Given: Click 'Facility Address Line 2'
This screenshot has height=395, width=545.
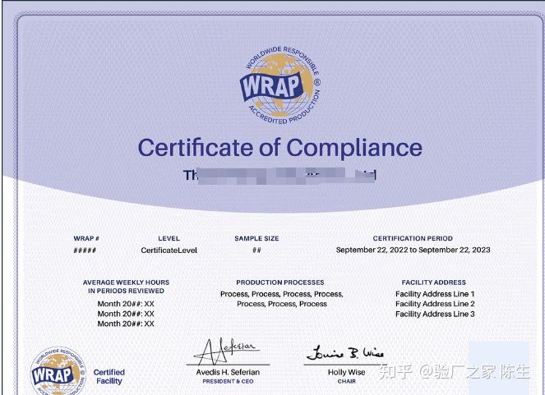Looking at the screenshot, I should tap(435, 304).
